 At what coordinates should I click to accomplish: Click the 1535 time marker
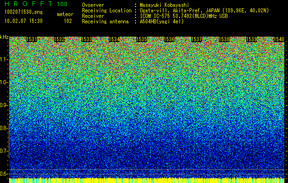[x=141, y=39]
